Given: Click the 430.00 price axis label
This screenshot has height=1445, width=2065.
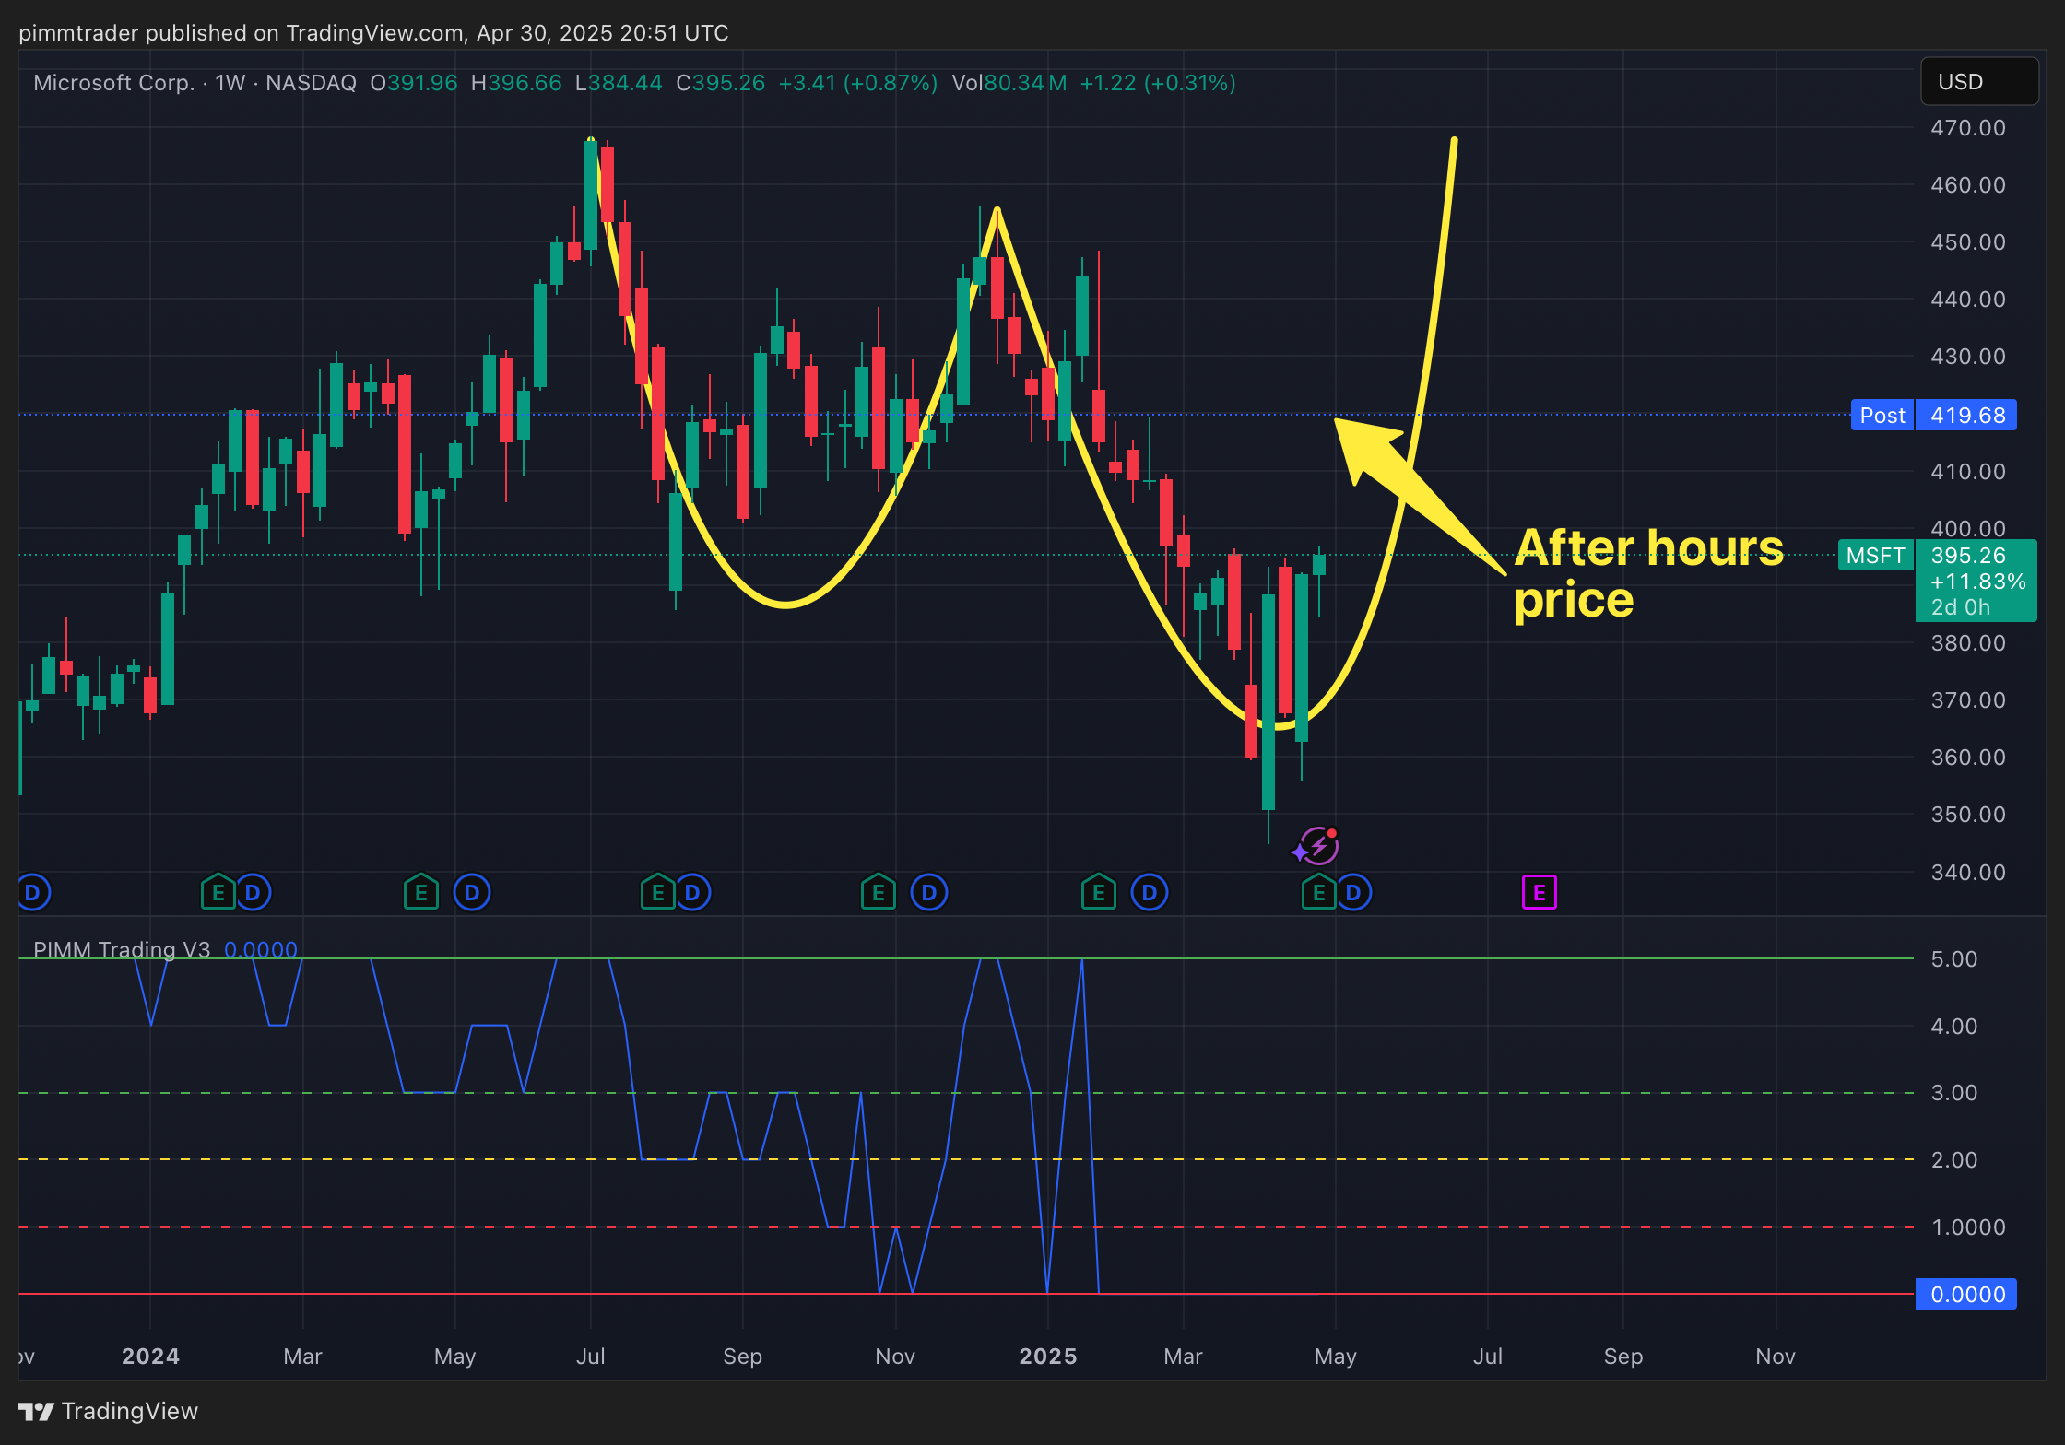Looking at the screenshot, I should point(1968,356).
